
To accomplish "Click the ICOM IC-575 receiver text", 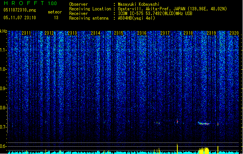I will pyautogui.click(x=155, y=13).
